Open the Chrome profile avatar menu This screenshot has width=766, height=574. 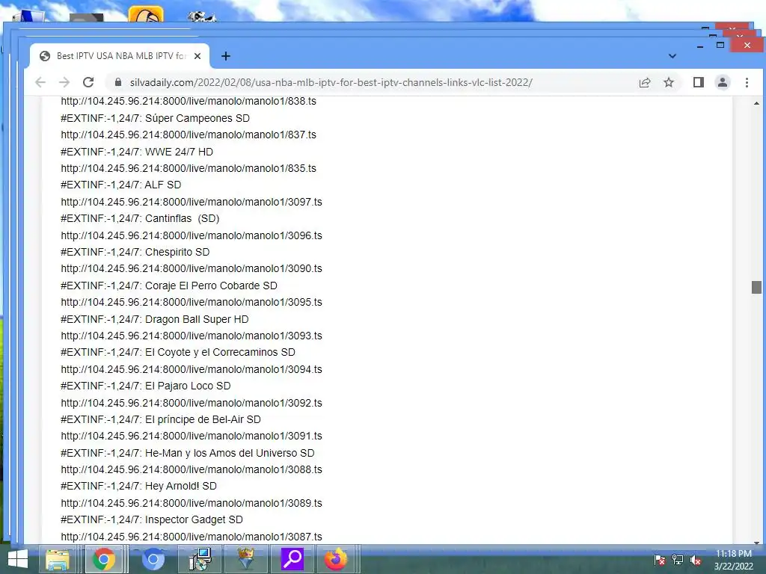pos(723,82)
